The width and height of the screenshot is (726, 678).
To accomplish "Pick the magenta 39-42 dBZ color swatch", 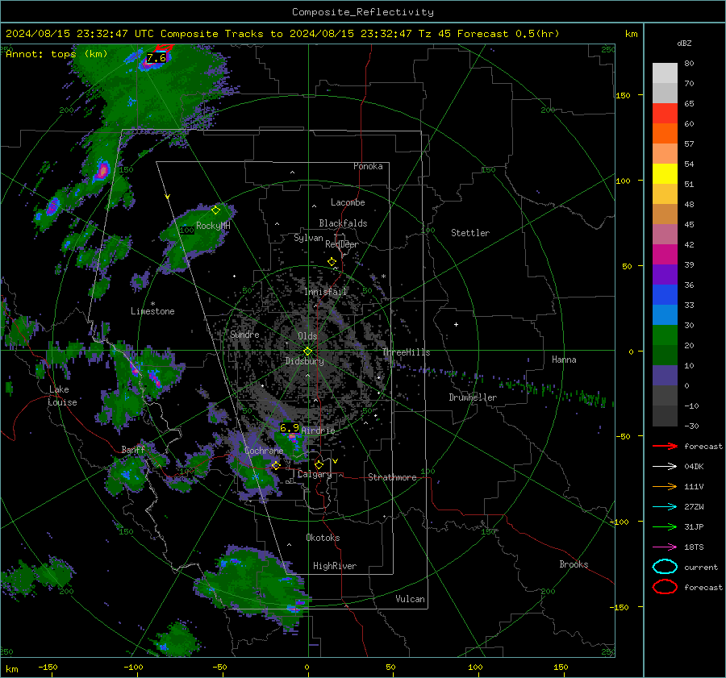I will [665, 255].
